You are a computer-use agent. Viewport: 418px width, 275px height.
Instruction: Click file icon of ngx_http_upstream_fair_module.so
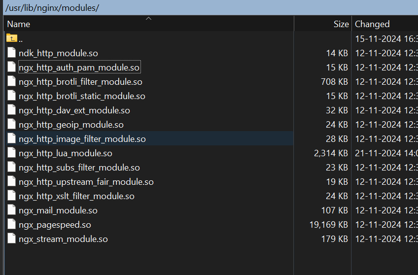(11, 181)
